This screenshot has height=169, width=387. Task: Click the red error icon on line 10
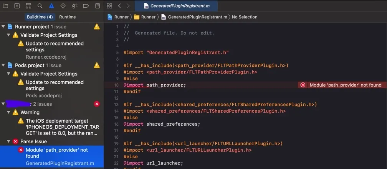(x=303, y=85)
